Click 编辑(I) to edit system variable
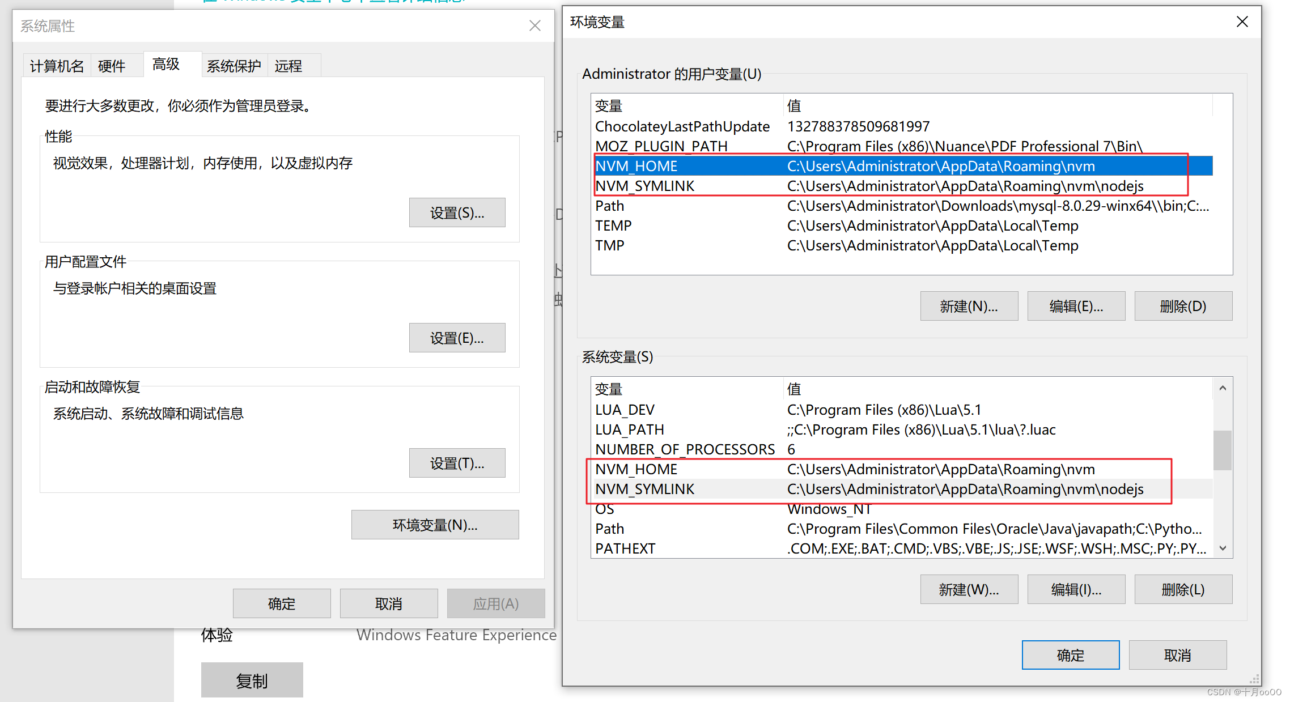This screenshot has width=1290, height=702. pos(1076,589)
